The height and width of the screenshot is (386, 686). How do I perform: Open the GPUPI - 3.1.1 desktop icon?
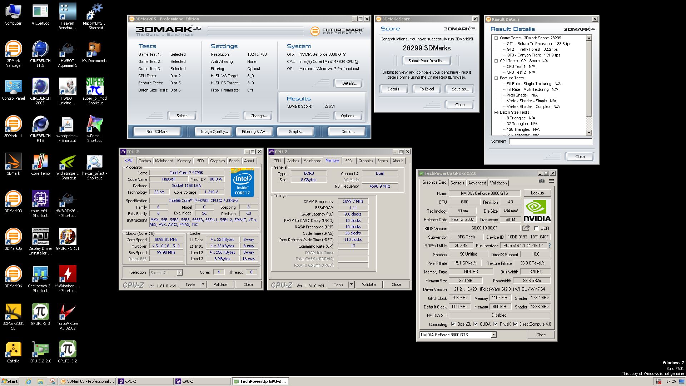point(67,239)
